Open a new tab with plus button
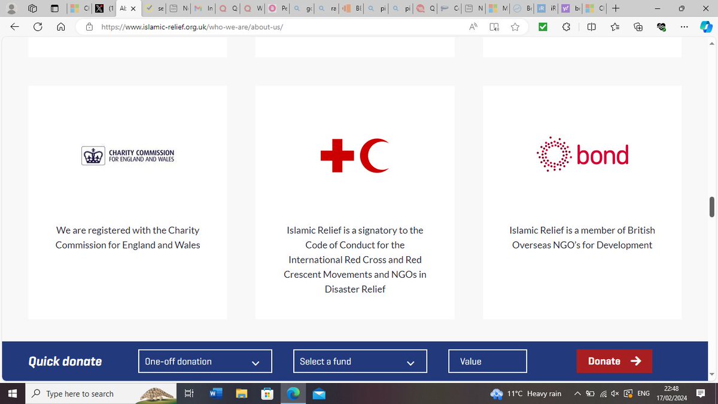 (616, 9)
